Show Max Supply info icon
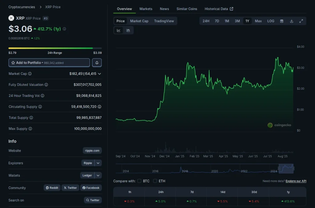Viewport: 315px width, 208px height. [30, 129]
